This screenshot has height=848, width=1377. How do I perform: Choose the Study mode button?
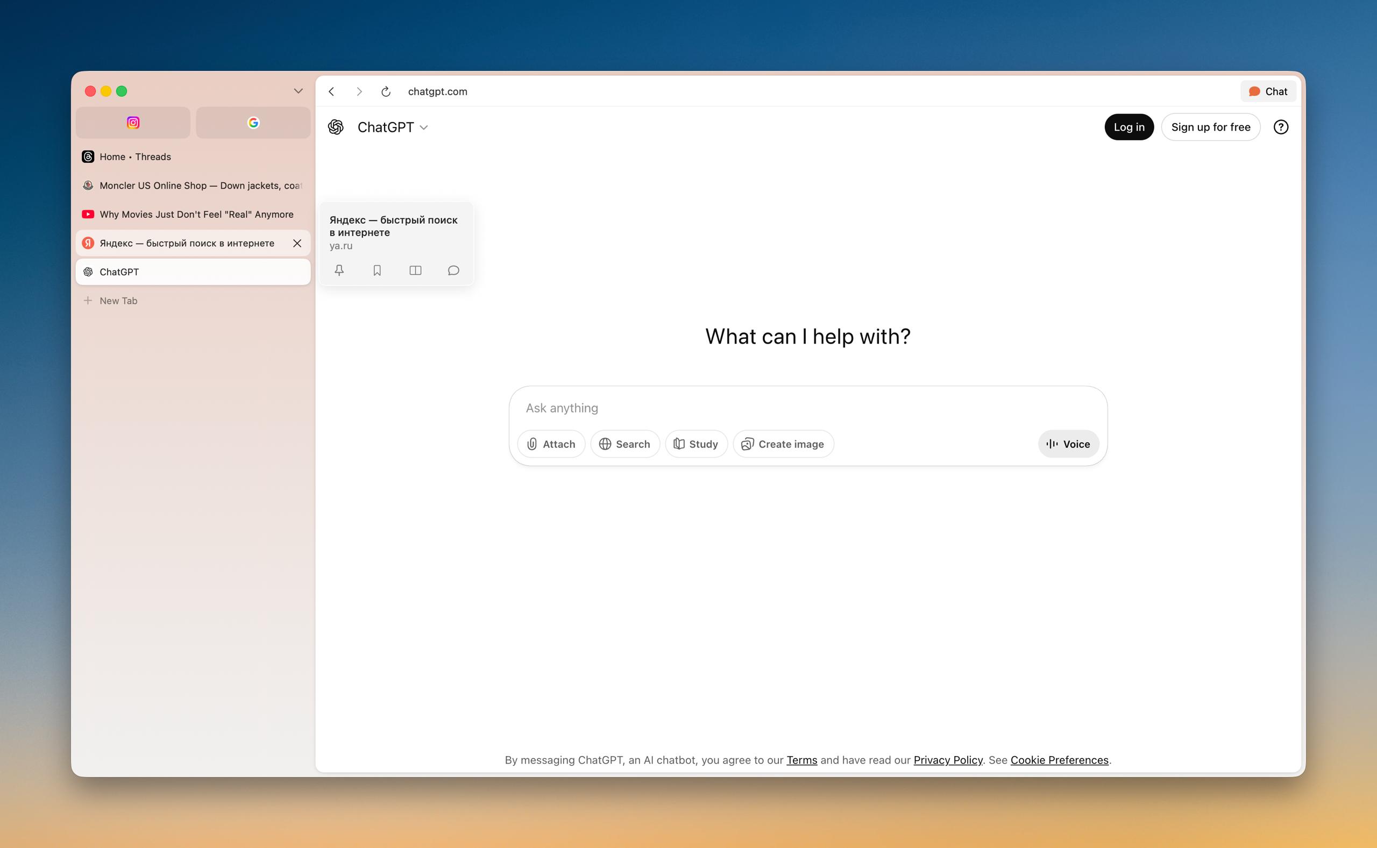pos(696,444)
